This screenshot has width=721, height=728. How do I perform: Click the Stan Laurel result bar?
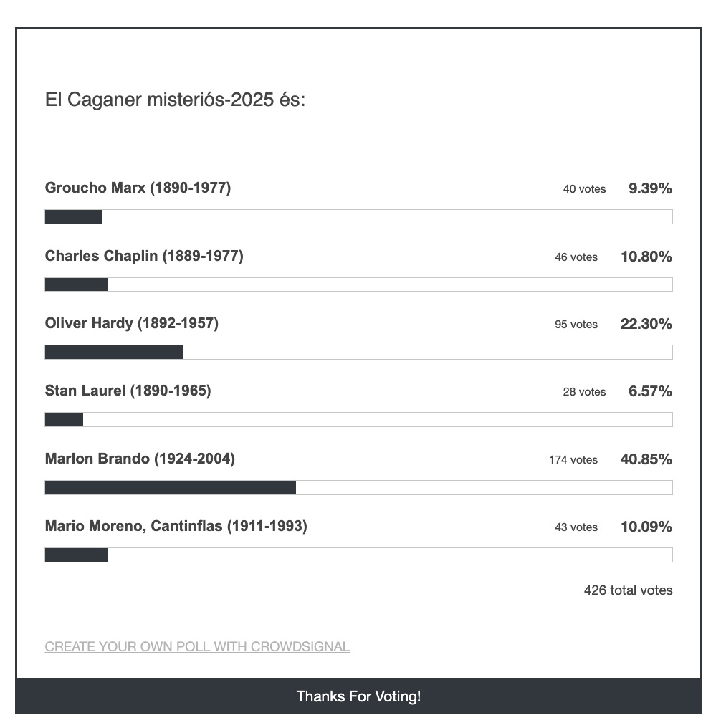[x=358, y=420]
